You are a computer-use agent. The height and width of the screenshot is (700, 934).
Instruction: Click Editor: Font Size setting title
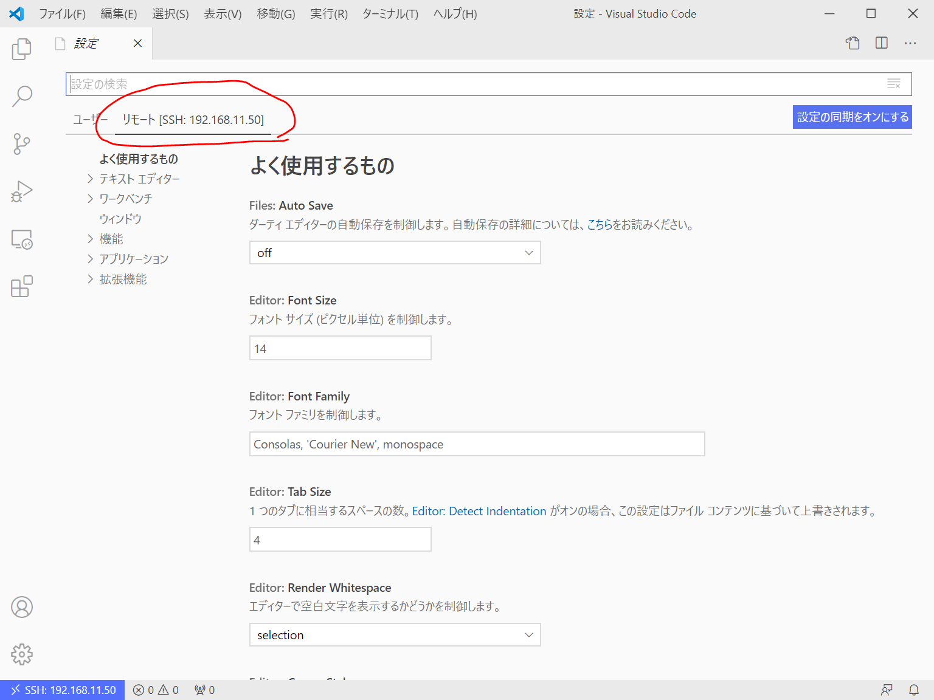(292, 300)
